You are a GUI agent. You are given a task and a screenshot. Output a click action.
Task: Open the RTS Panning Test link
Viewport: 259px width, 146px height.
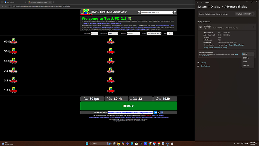(x=107, y=28)
